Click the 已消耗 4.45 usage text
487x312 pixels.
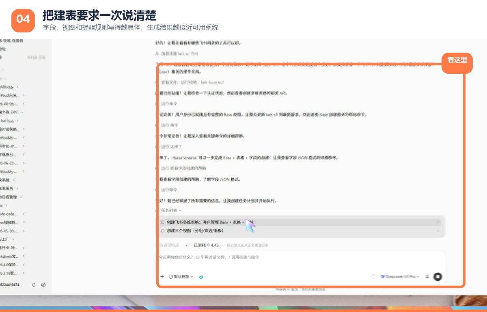coord(206,245)
